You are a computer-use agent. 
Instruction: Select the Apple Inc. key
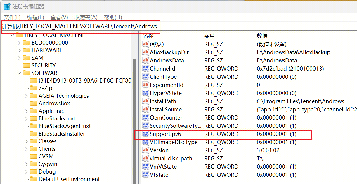click(x=51, y=111)
